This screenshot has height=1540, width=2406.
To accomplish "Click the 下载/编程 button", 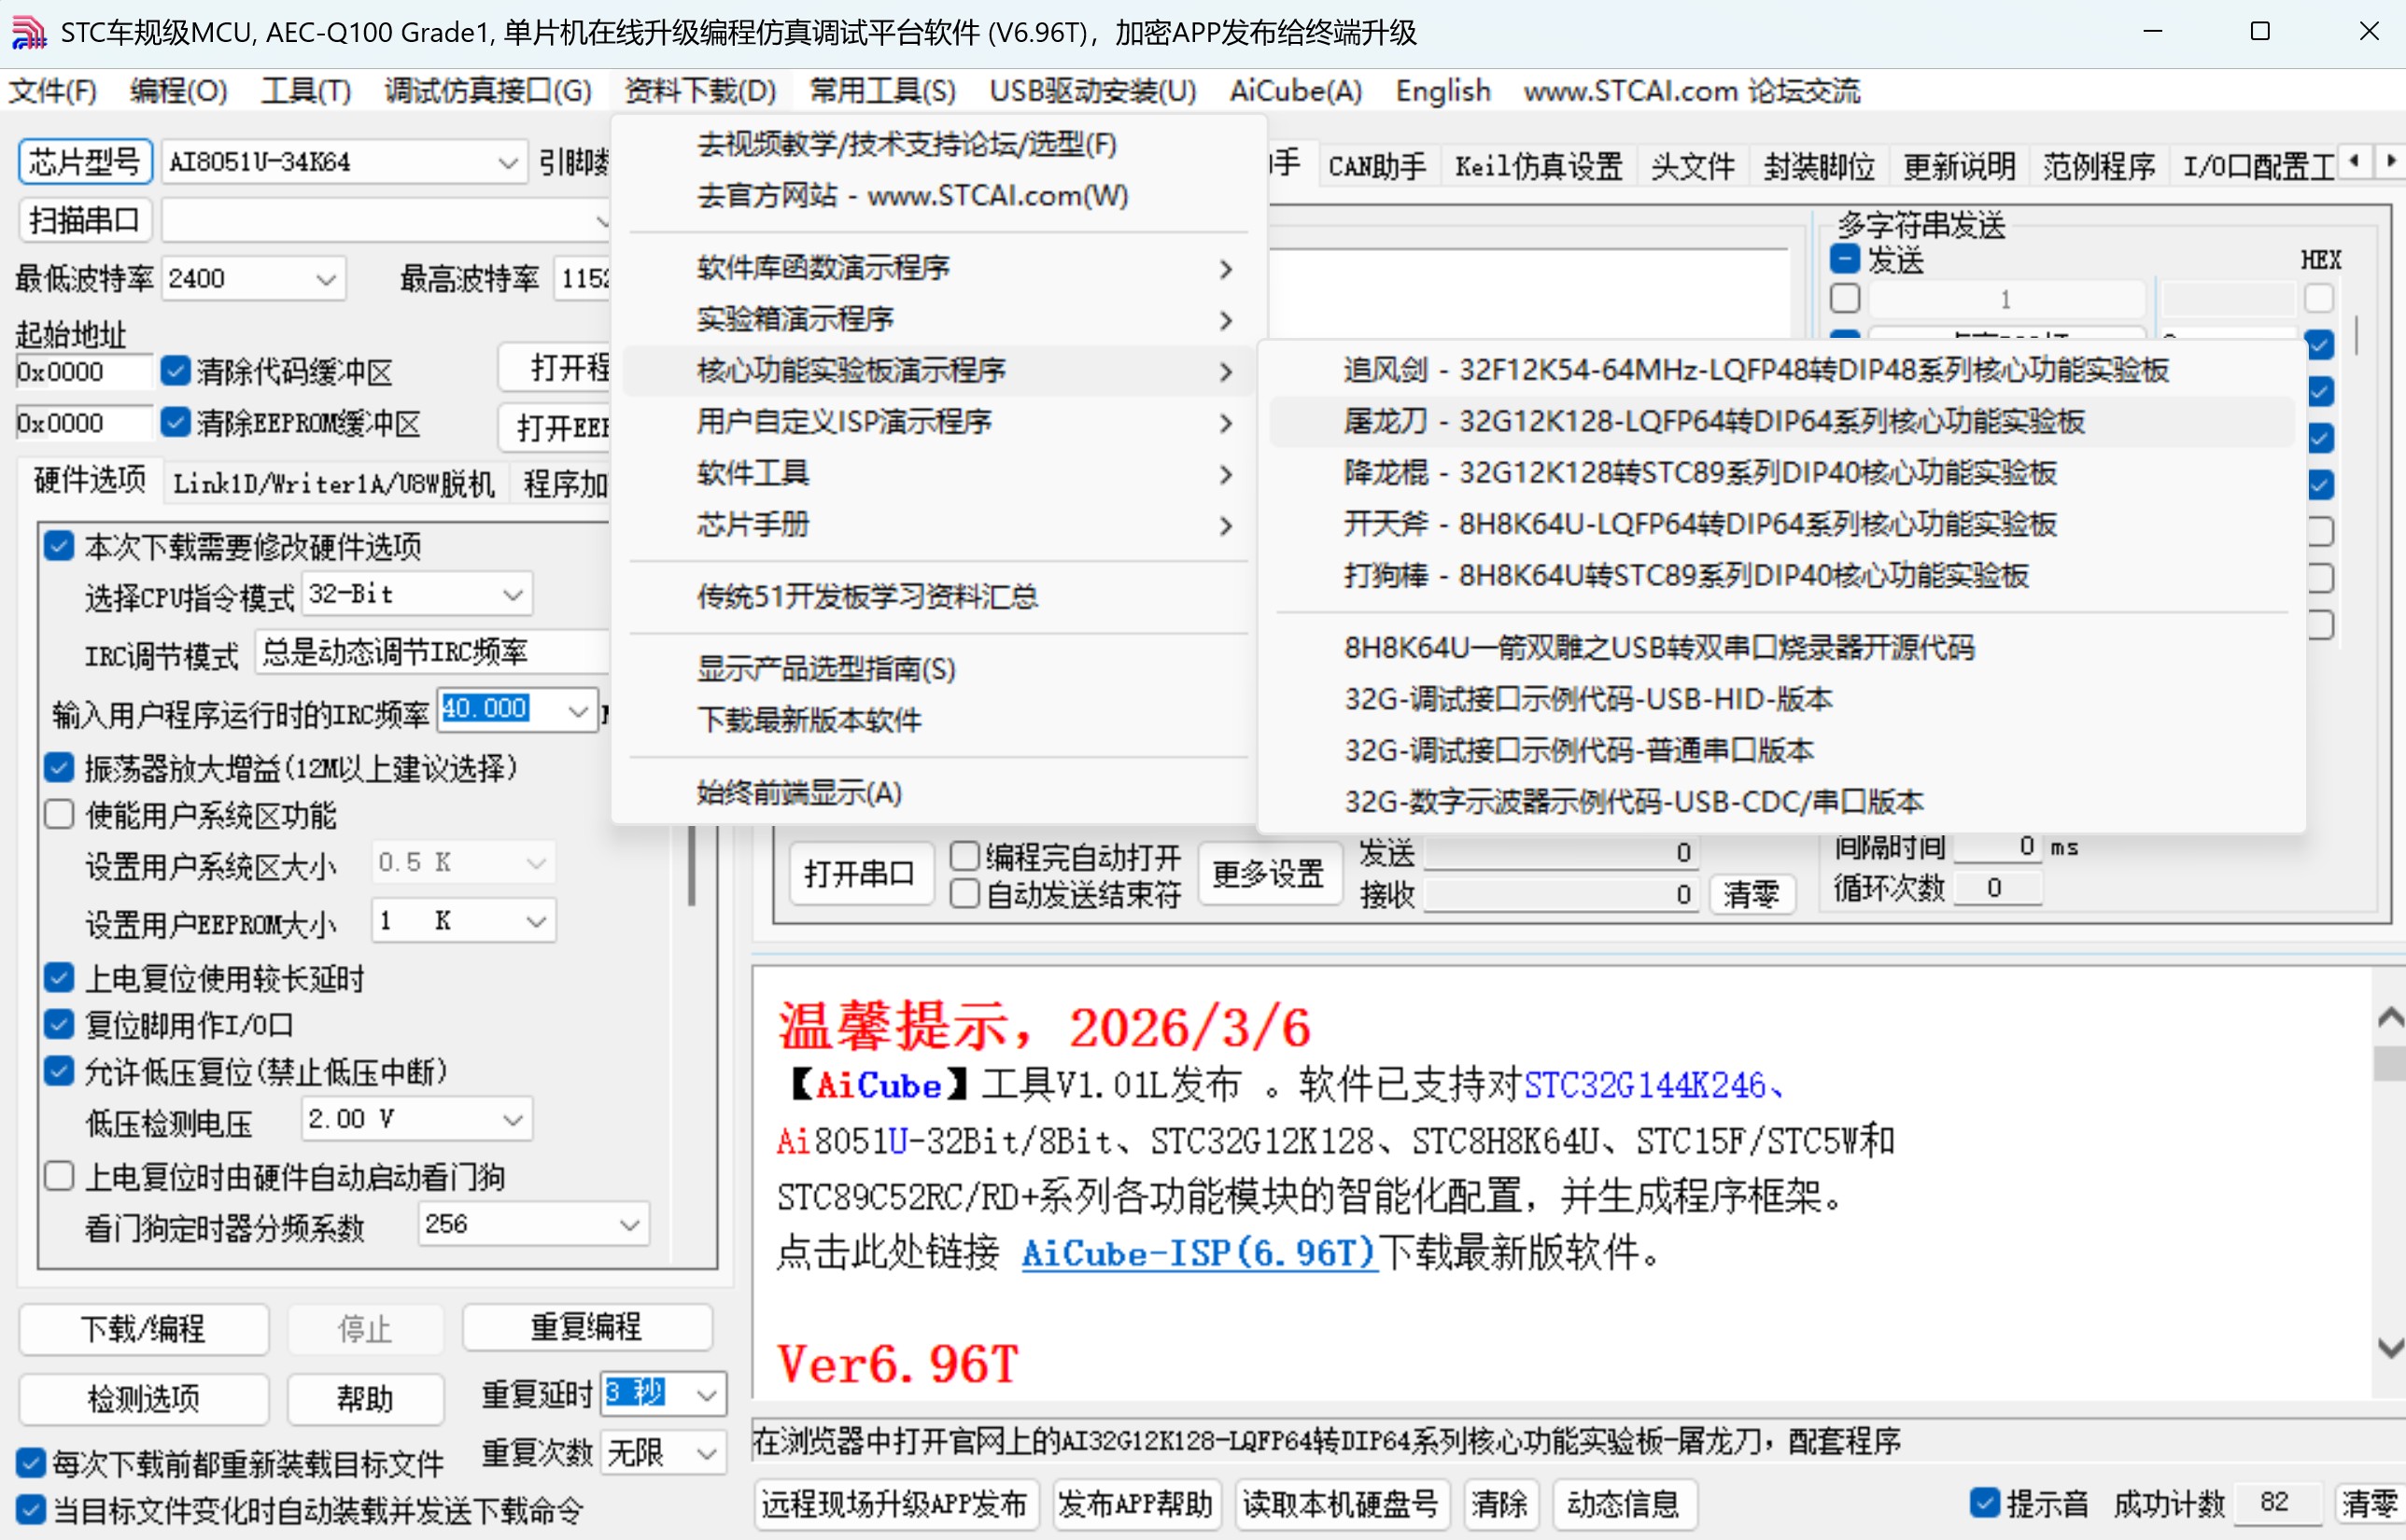I will (x=143, y=1330).
